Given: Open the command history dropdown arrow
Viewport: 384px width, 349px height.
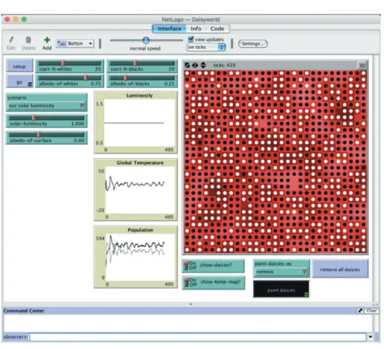Looking at the screenshot, I should (371, 337).
